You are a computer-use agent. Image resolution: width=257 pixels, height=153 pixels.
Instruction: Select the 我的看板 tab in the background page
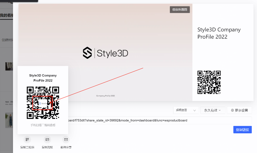[x=6, y=15]
